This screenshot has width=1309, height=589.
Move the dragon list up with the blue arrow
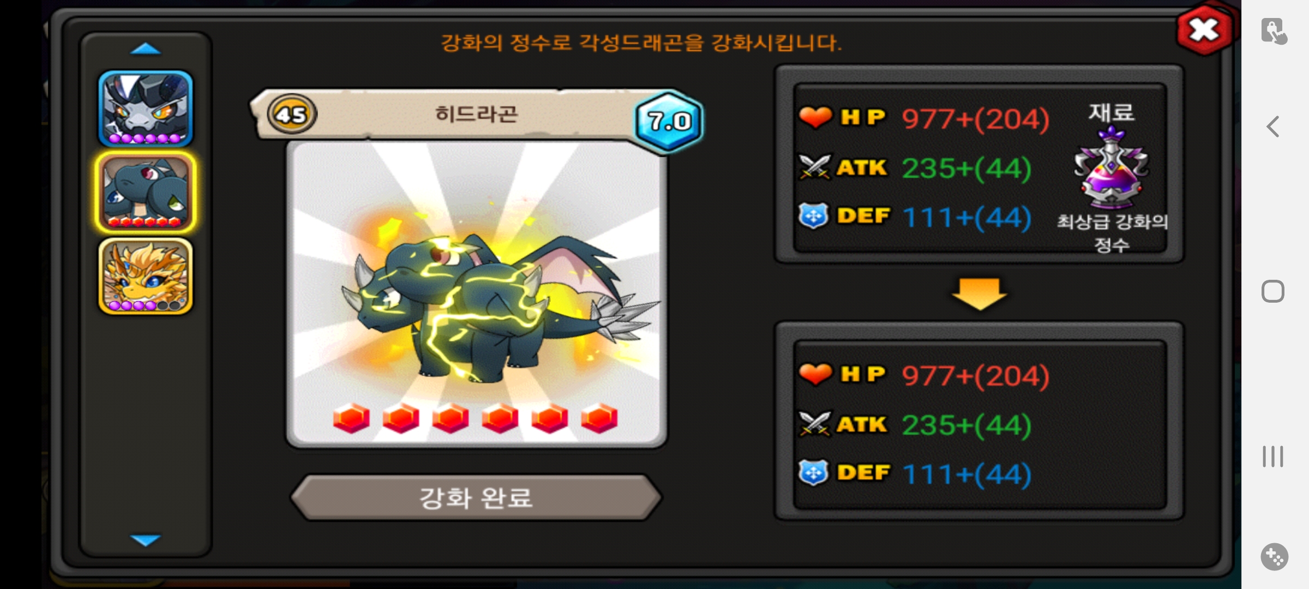pyautogui.click(x=146, y=49)
